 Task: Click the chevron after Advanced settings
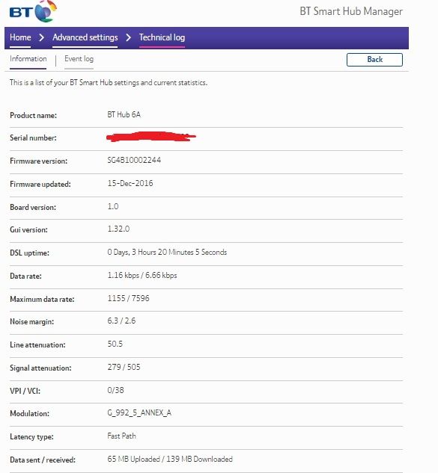[x=129, y=37]
